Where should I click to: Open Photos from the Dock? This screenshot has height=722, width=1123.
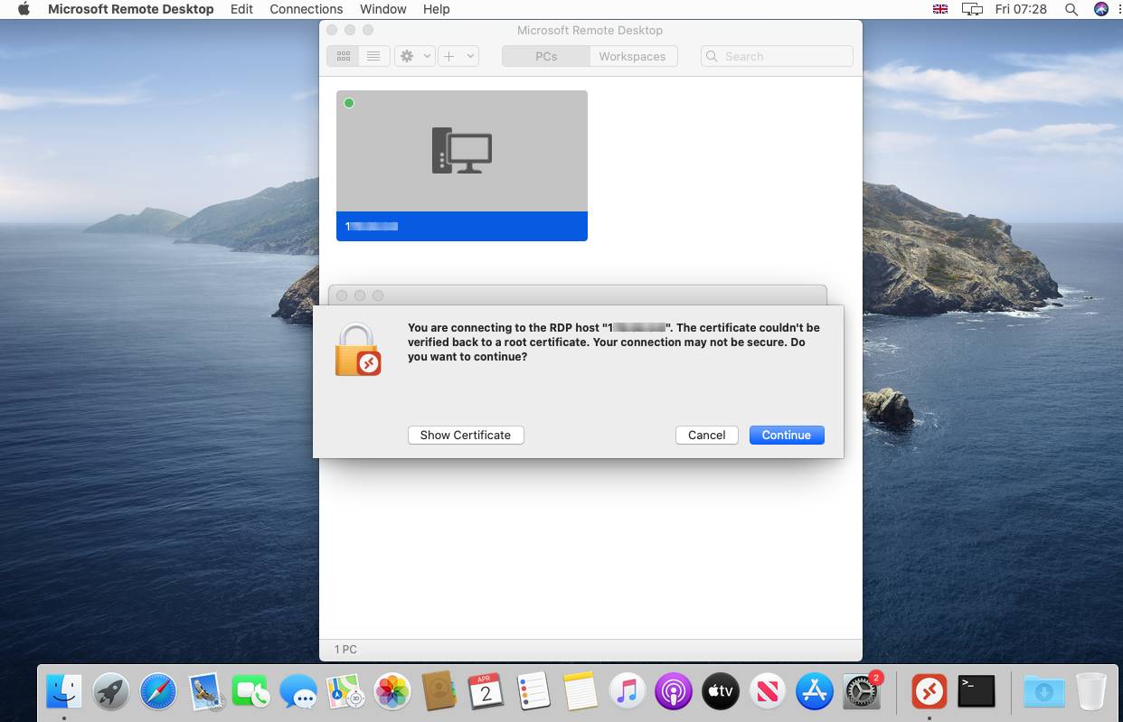pyautogui.click(x=392, y=692)
